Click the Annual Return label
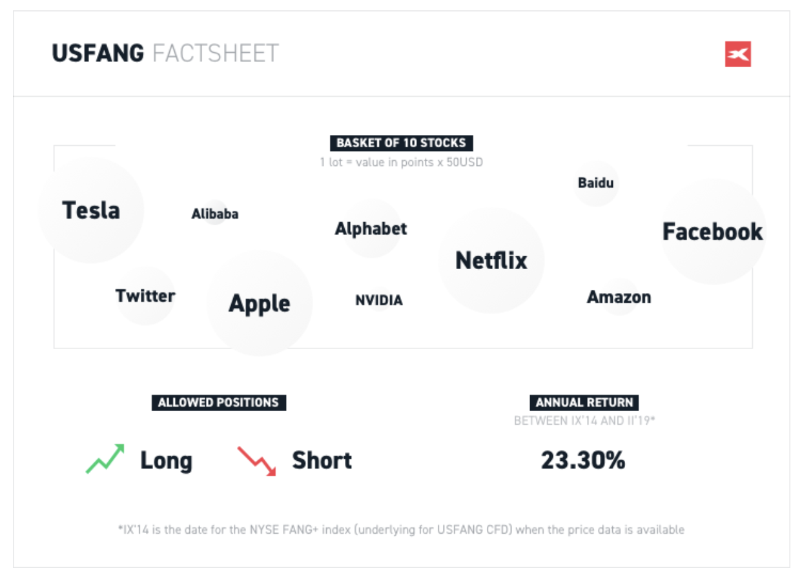Viewport: 802px width, 577px height. click(x=584, y=403)
